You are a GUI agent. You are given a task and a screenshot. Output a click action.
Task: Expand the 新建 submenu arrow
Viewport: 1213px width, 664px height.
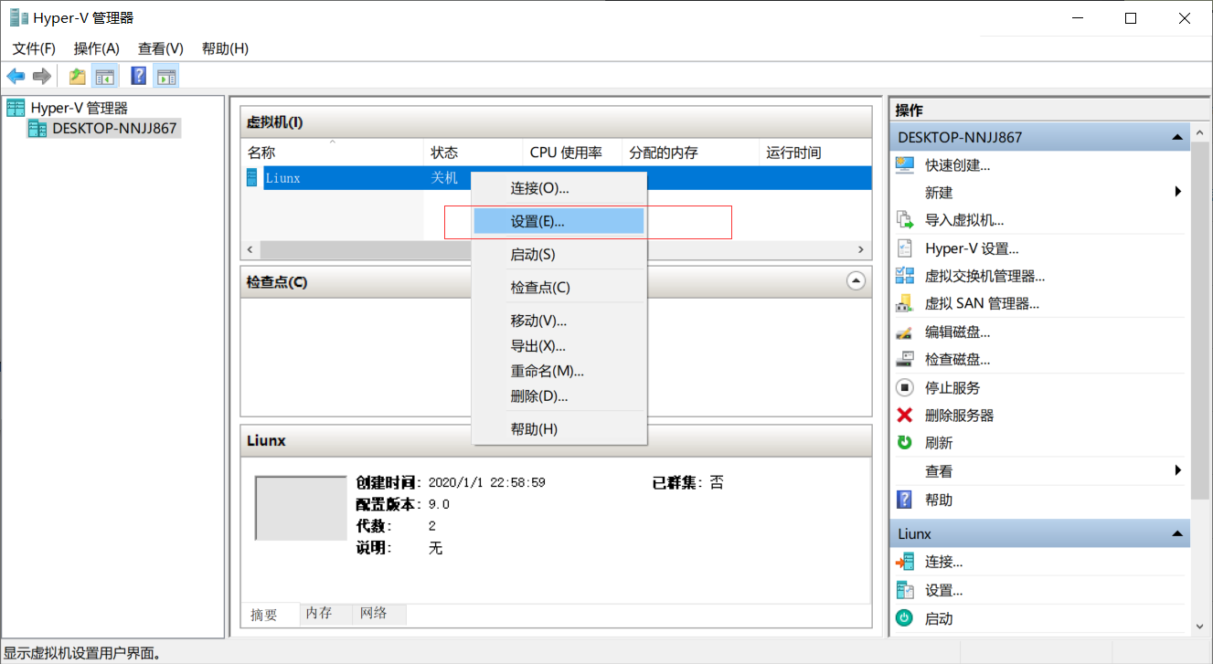[x=1177, y=193]
